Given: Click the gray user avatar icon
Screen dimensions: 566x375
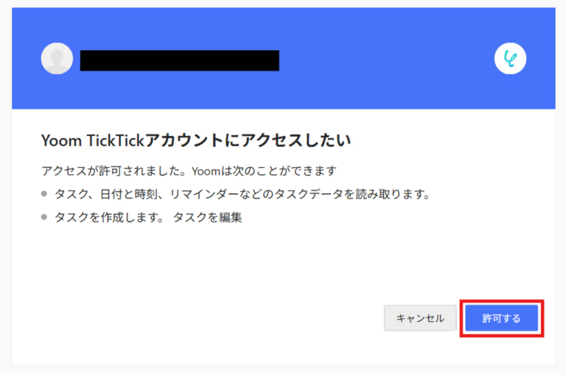Looking at the screenshot, I should pos(57,59).
